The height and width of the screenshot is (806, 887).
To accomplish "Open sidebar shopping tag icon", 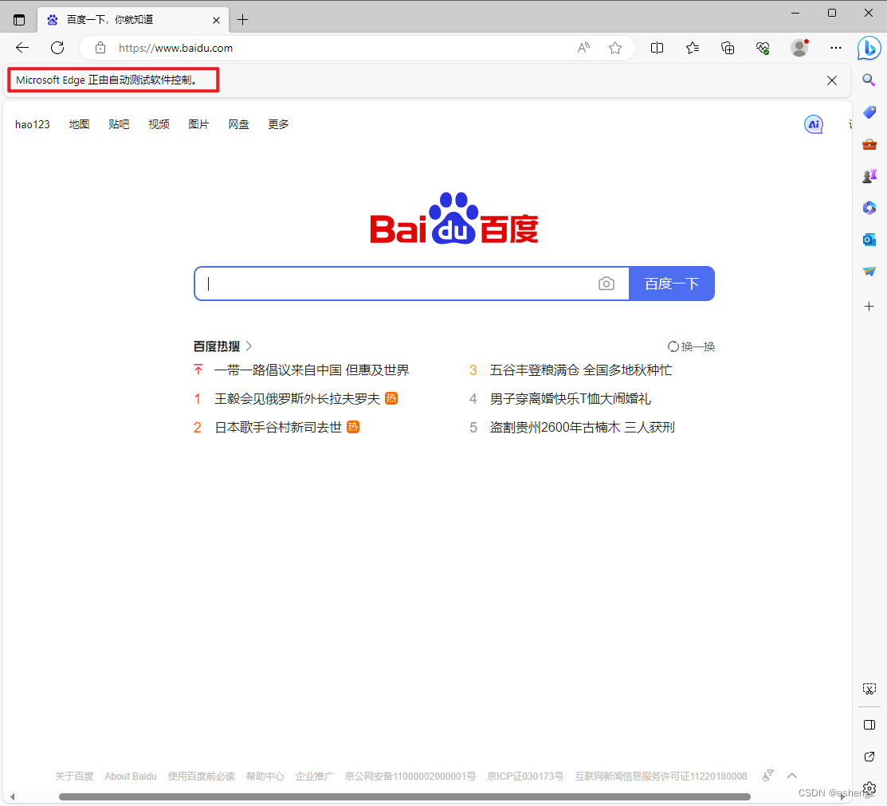I will pos(869,112).
